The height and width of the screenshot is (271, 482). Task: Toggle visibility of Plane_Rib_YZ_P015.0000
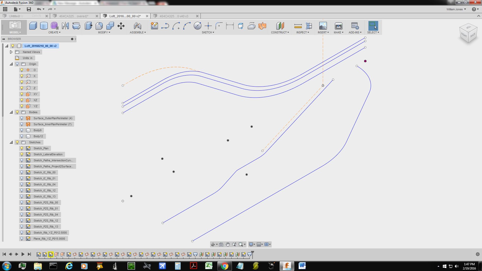22,239
